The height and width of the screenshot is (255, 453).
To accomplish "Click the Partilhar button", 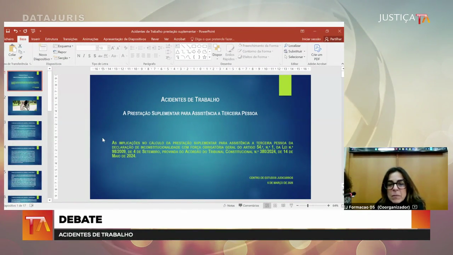I will (333, 39).
